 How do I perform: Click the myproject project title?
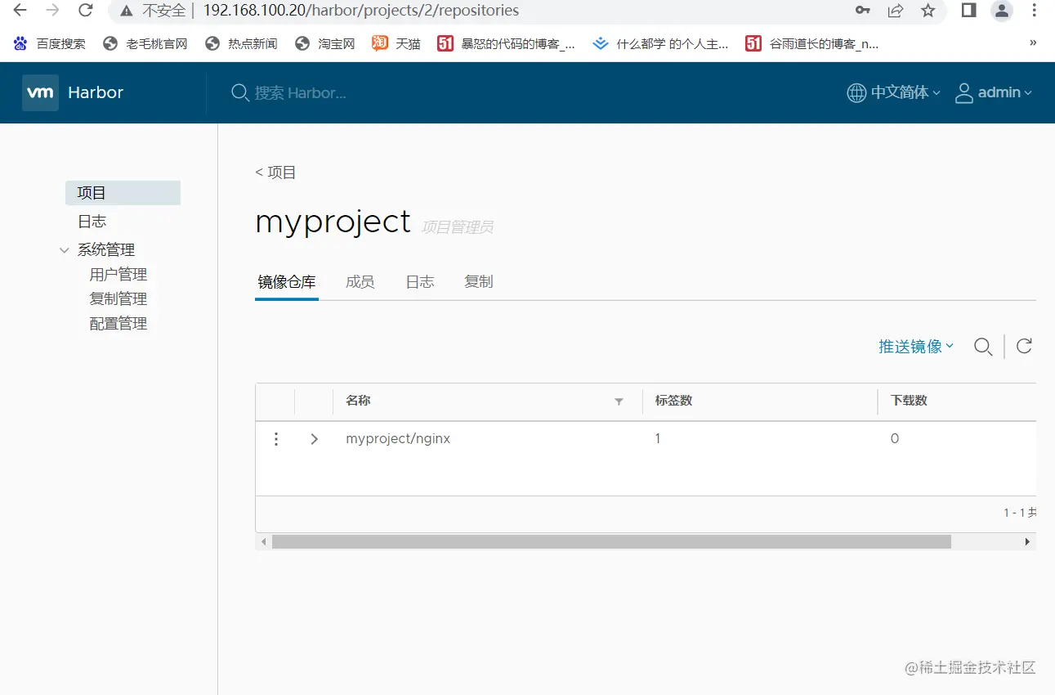point(333,222)
